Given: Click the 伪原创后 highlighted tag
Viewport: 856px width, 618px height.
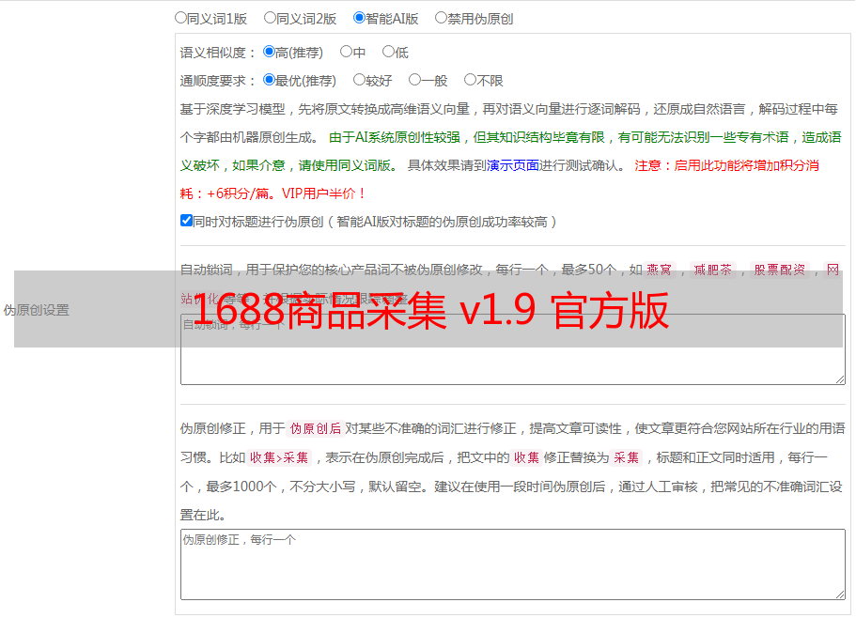Looking at the screenshot, I should point(316,428).
